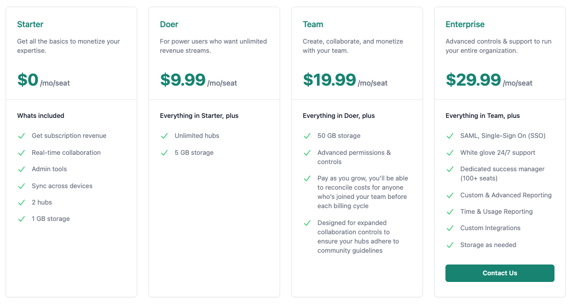The width and height of the screenshot is (576, 305).
Task: Click the $19.99 Team plan price
Action: [x=329, y=80]
